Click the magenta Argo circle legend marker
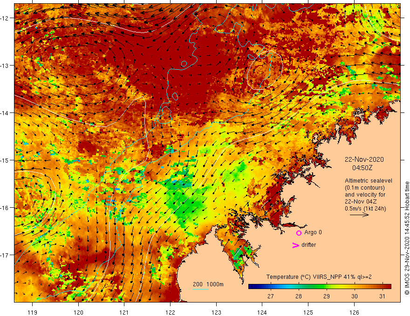Screen dimensions: 410x316 coord(299,233)
